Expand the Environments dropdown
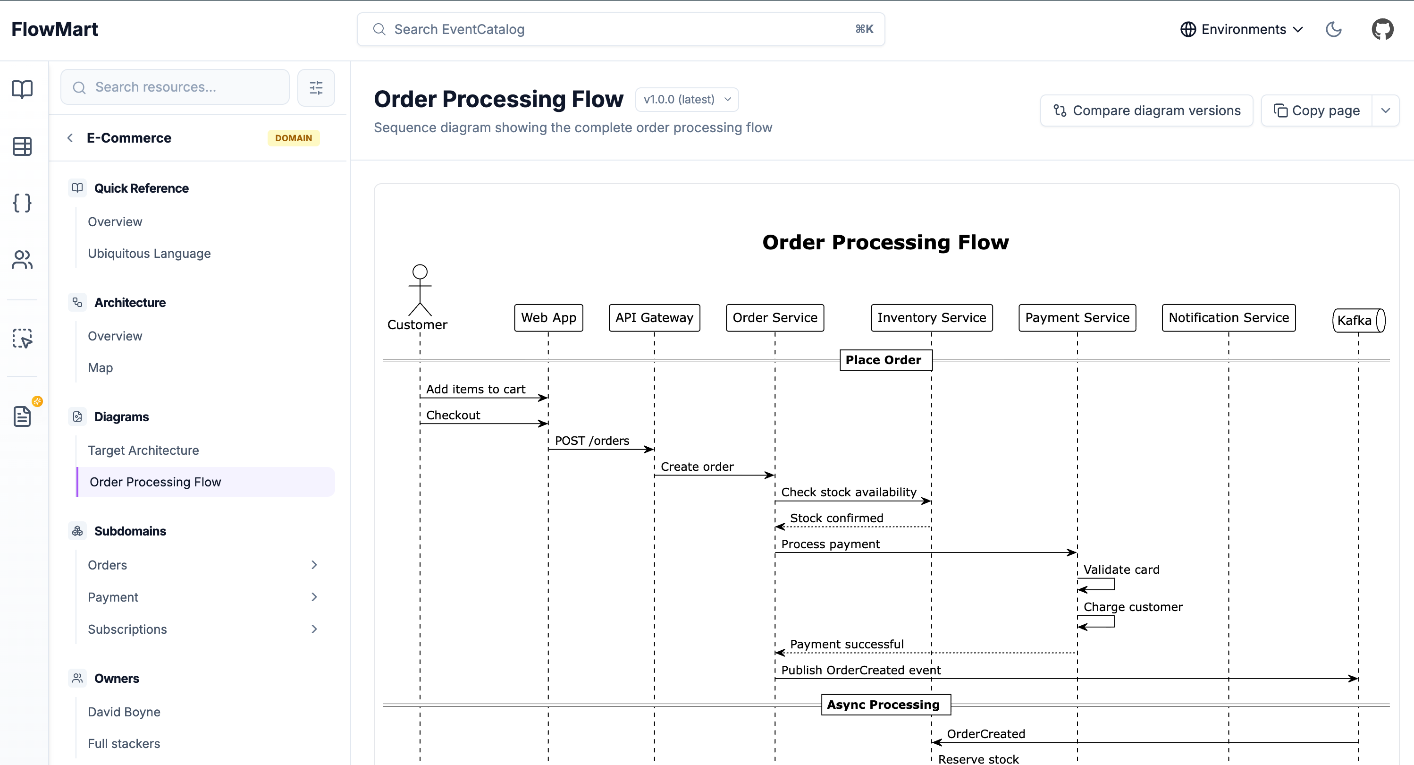 [x=1241, y=29]
